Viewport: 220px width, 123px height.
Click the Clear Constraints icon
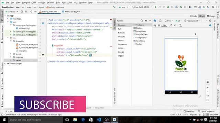tap(170, 25)
